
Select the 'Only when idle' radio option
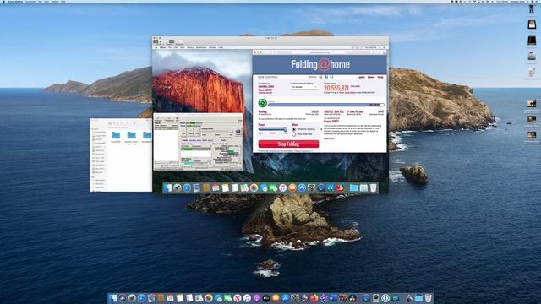point(294,134)
